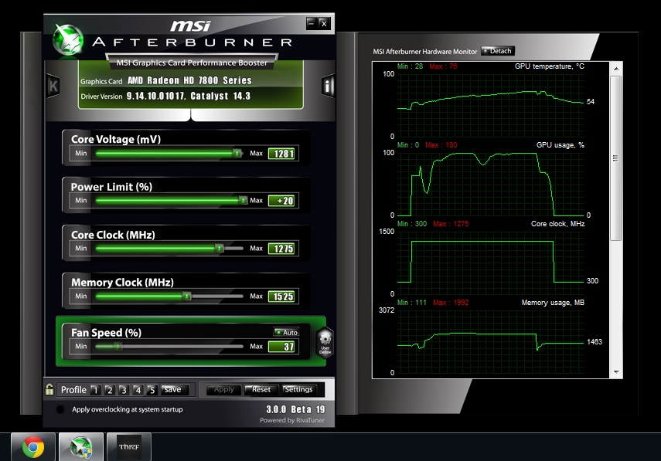This screenshot has width=661, height=461.
Task: Open the User Define fan gear icon
Action: point(325,341)
